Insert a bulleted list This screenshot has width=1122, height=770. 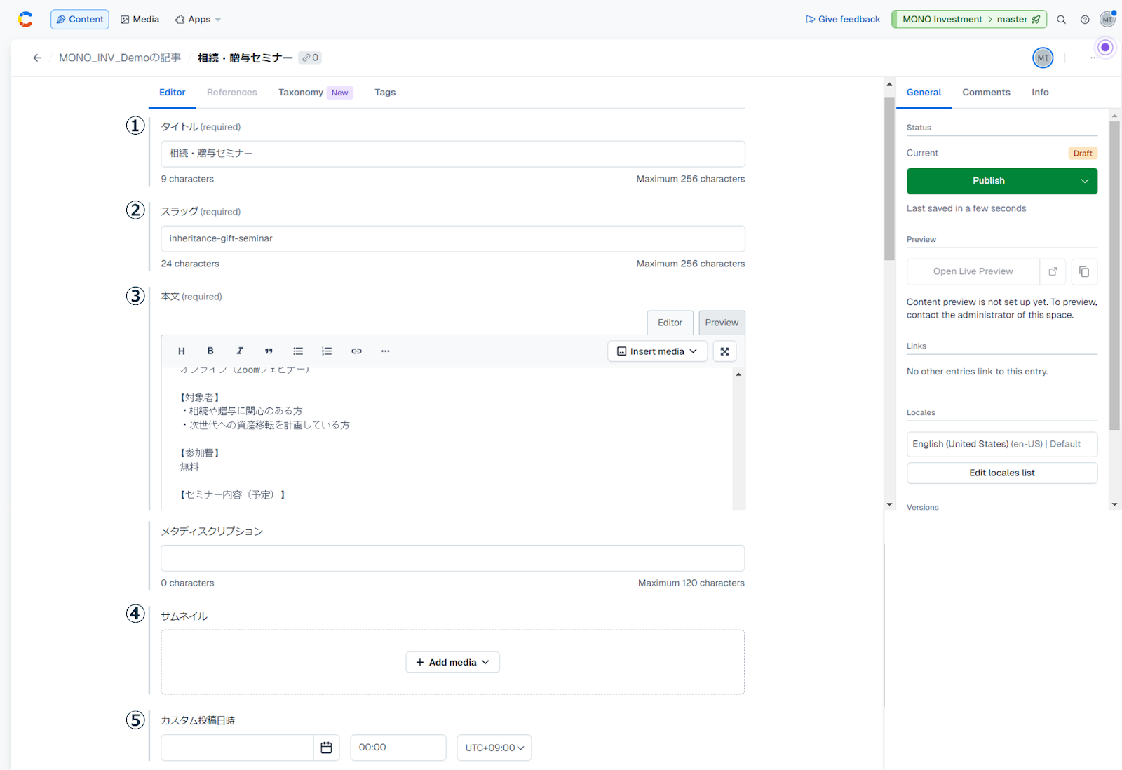coord(298,351)
